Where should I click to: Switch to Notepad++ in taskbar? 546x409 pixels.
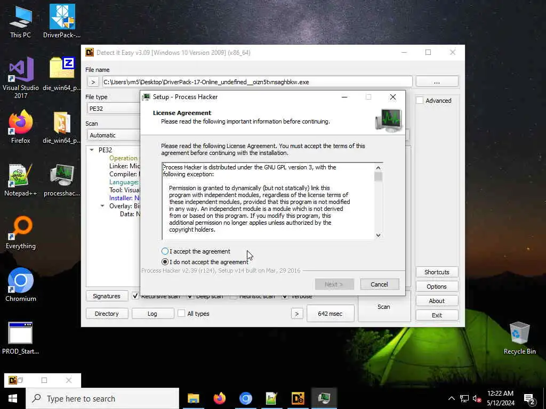pyautogui.click(x=271, y=398)
